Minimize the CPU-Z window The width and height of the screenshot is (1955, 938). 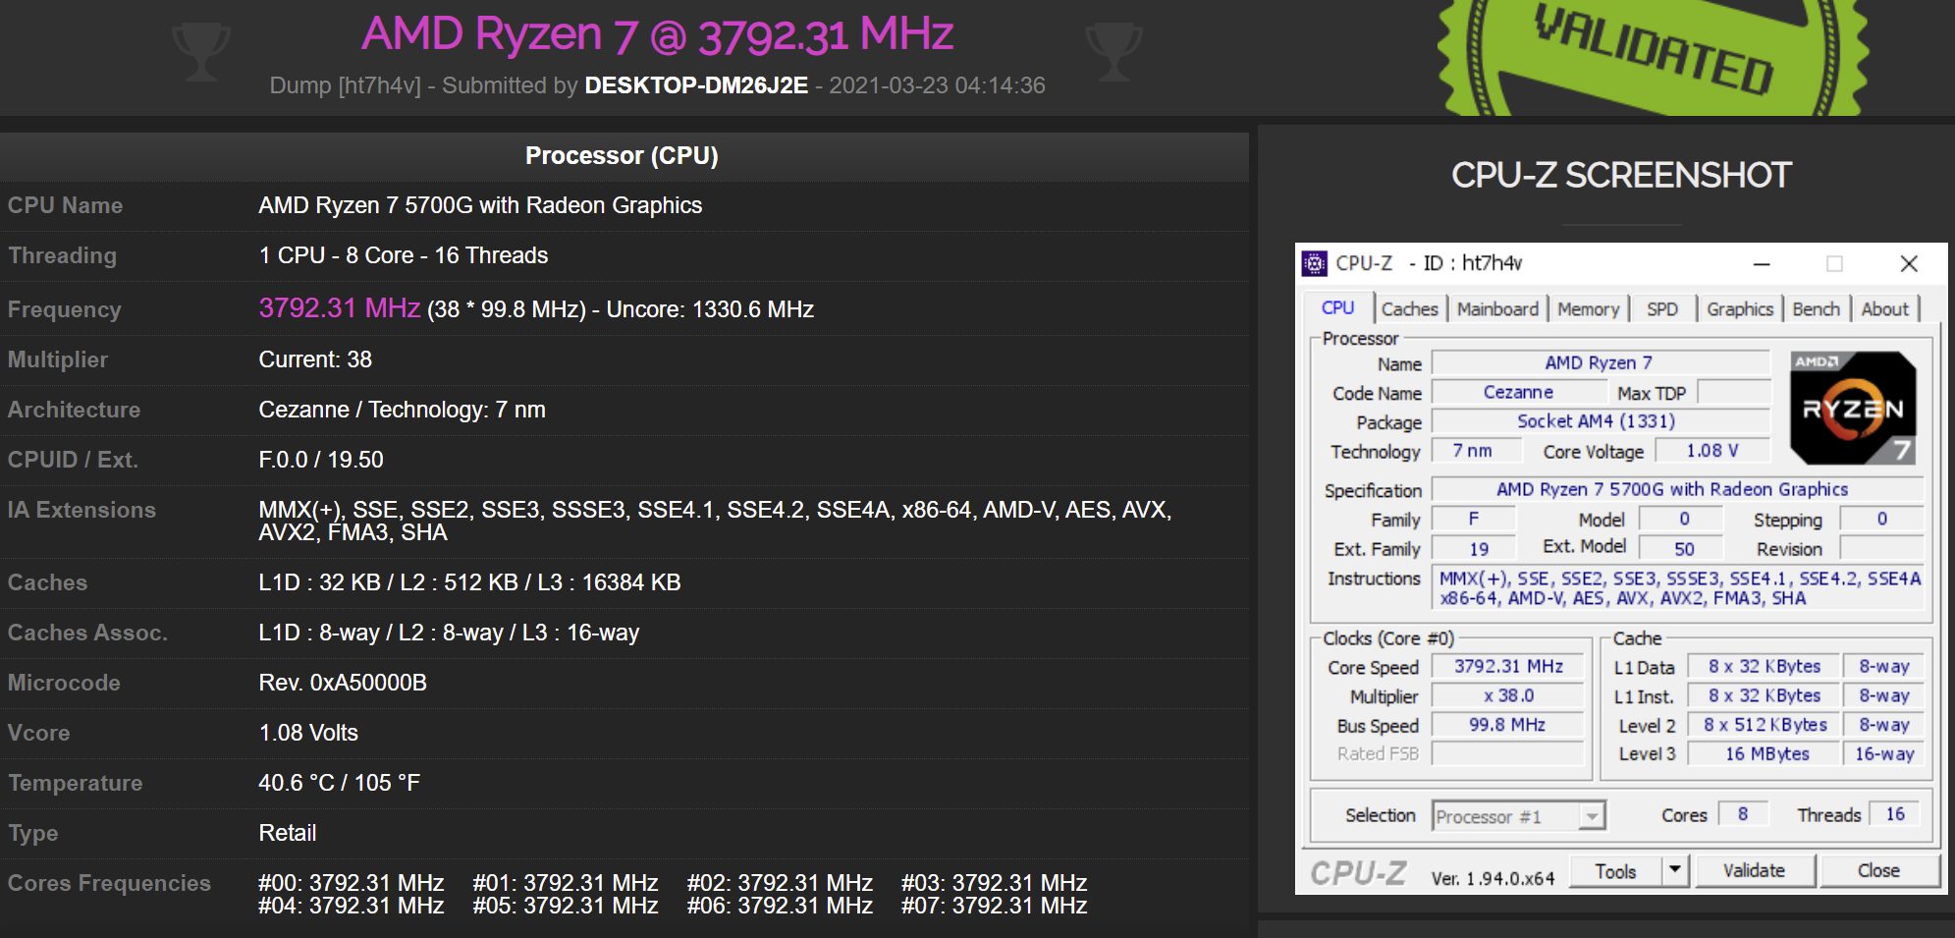click(x=1762, y=263)
